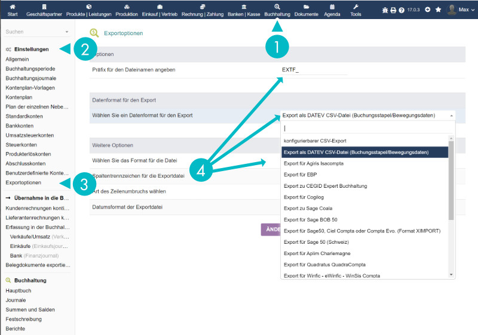This screenshot has height=335, width=478.
Task: Select Export zu CEGID Expert Buchhaltung
Action: pyautogui.click(x=365, y=186)
